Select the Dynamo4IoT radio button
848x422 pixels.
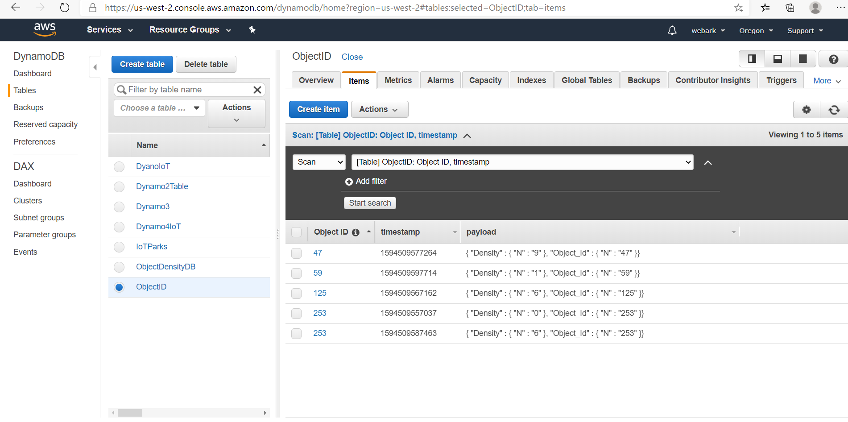119,227
